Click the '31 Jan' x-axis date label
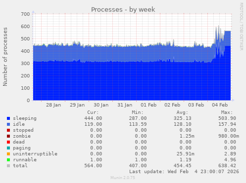Image resolution: width=246 pixels, height=183 pixels. 125,105
